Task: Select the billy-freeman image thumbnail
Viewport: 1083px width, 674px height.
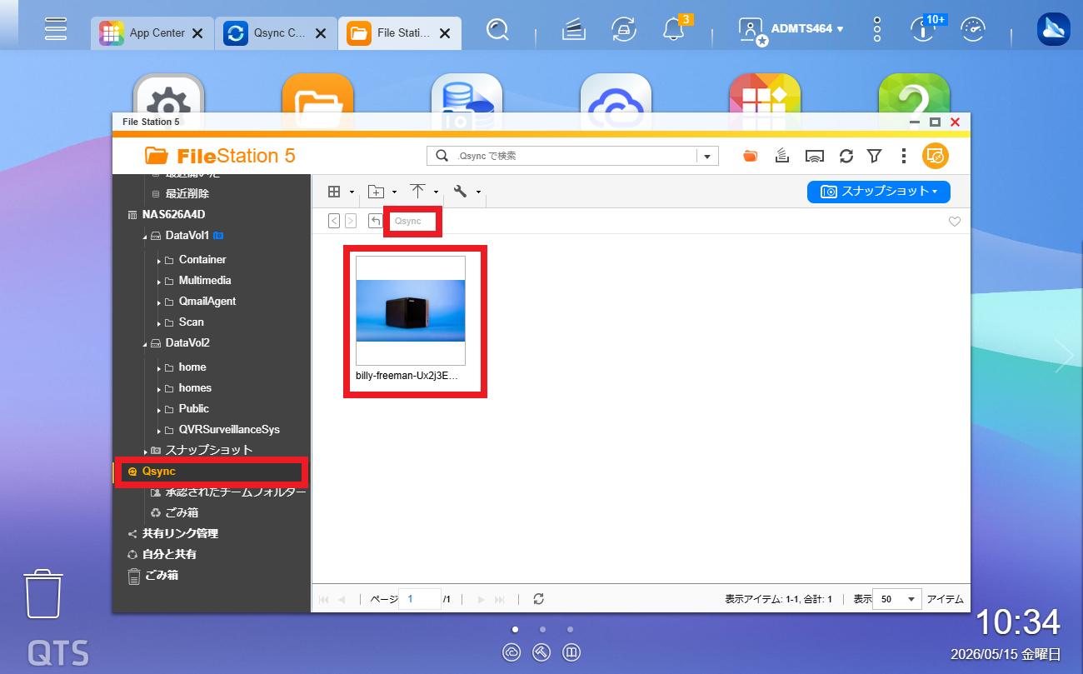Action: click(x=410, y=311)
